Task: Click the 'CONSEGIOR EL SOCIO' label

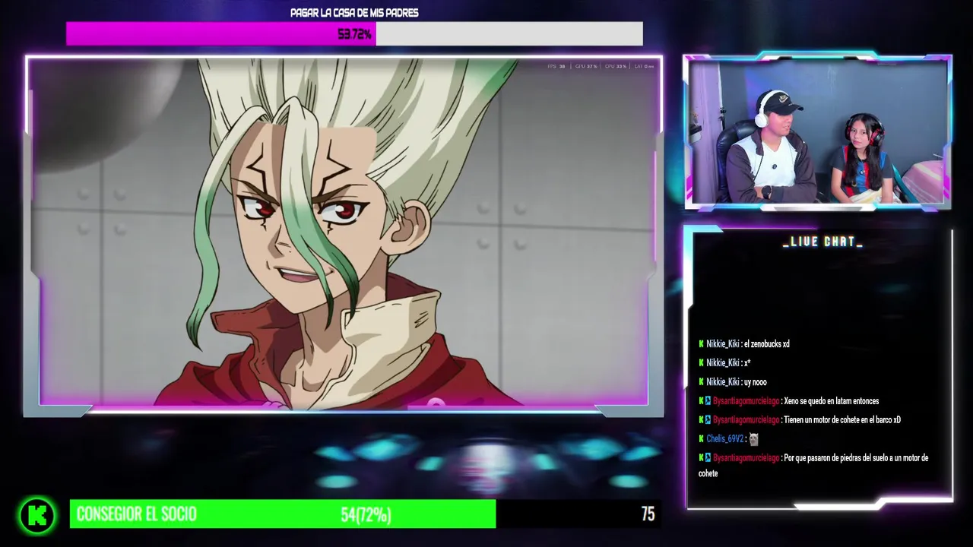Action: (x=137, y=514)
